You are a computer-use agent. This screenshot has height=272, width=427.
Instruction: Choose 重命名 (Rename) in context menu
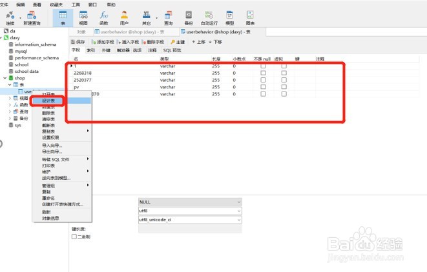[62, 198]
